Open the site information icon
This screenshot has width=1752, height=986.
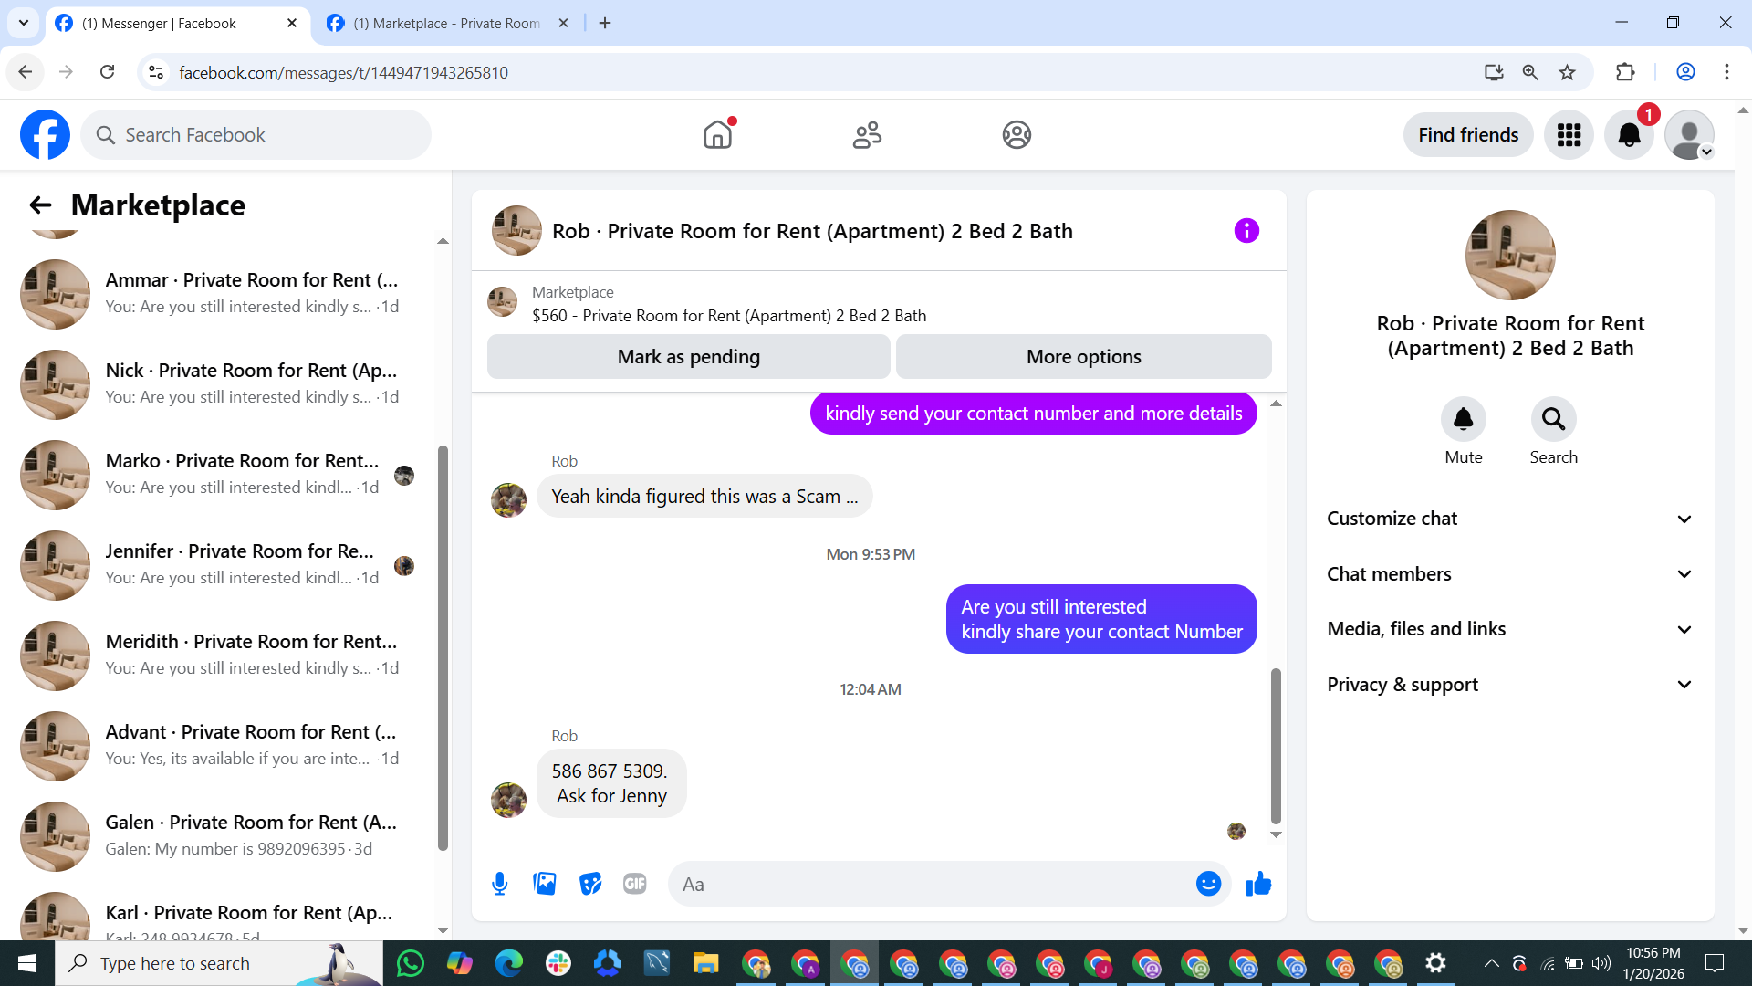[x=156, y=72]
